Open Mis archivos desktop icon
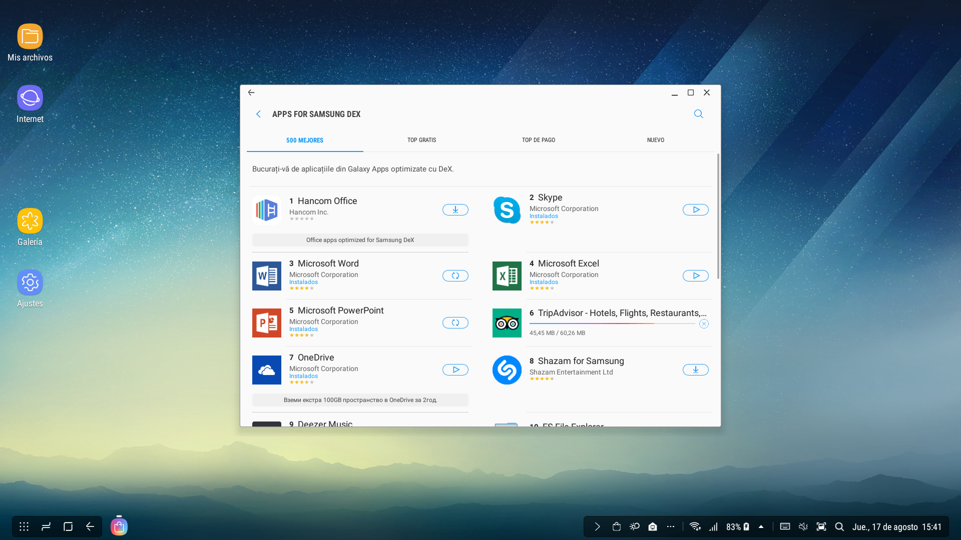961x540 pixels. coord(30,42)
